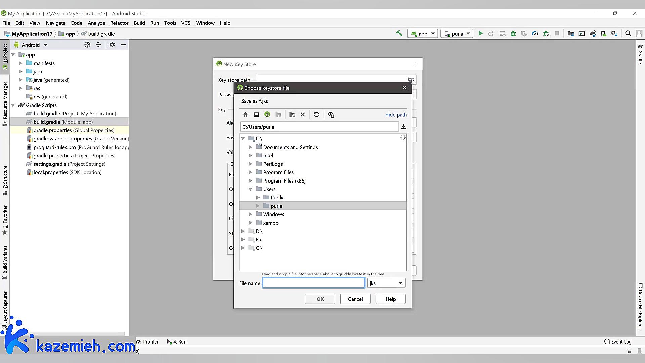The height and width of the screenshot is (363, 645).
Task: Click Attach Debugger to Android Process icon
Action: tap(546, 33)
